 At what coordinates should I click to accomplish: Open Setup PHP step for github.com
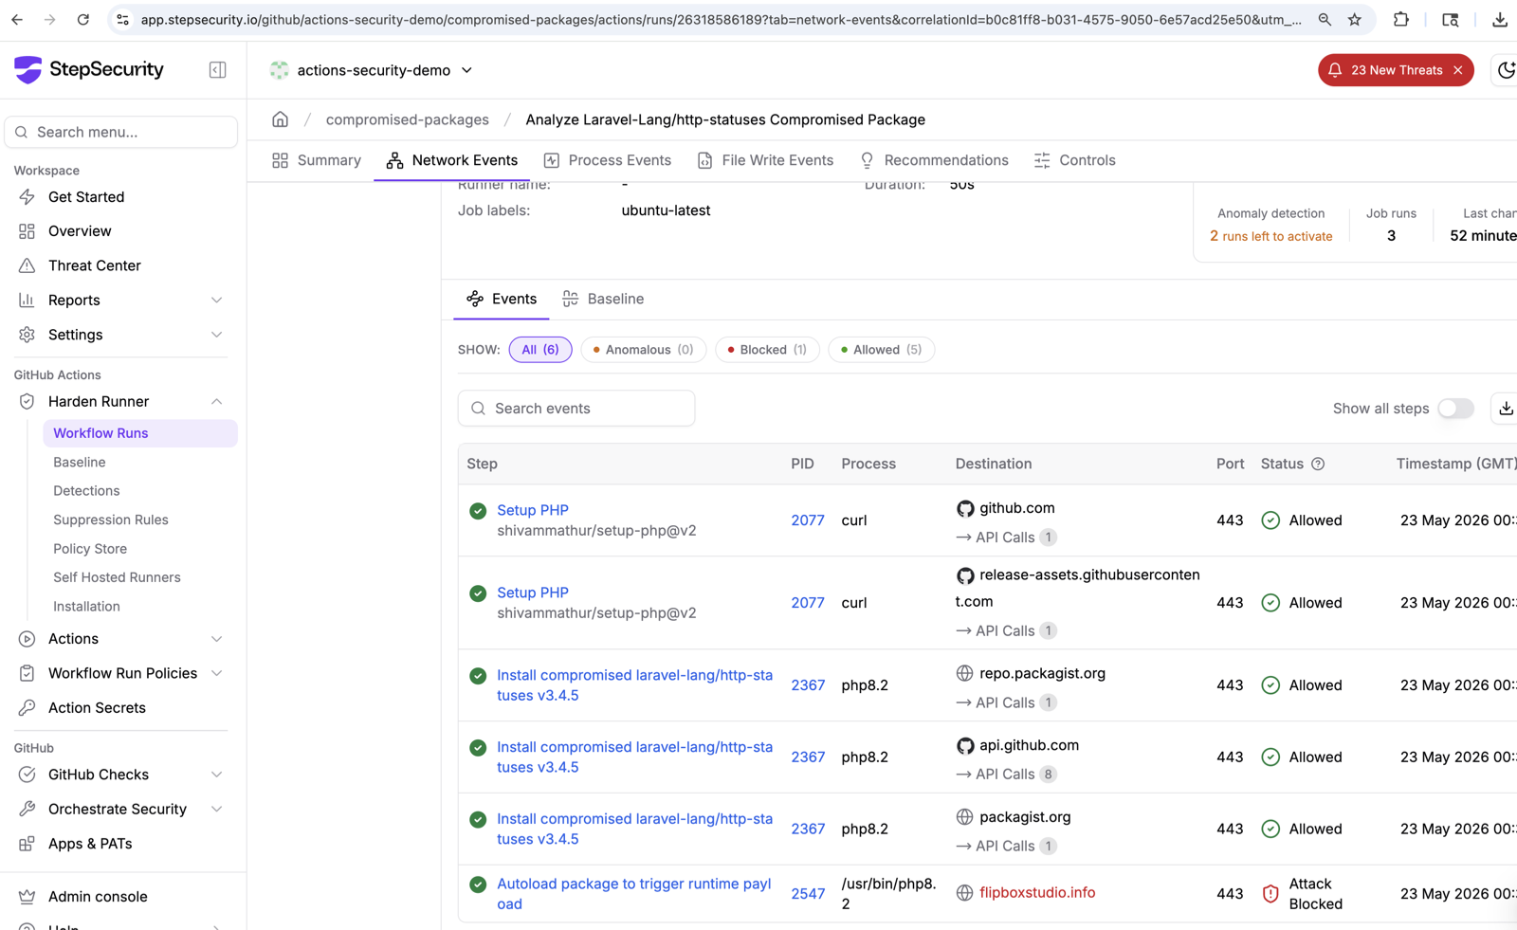[533, 510]
